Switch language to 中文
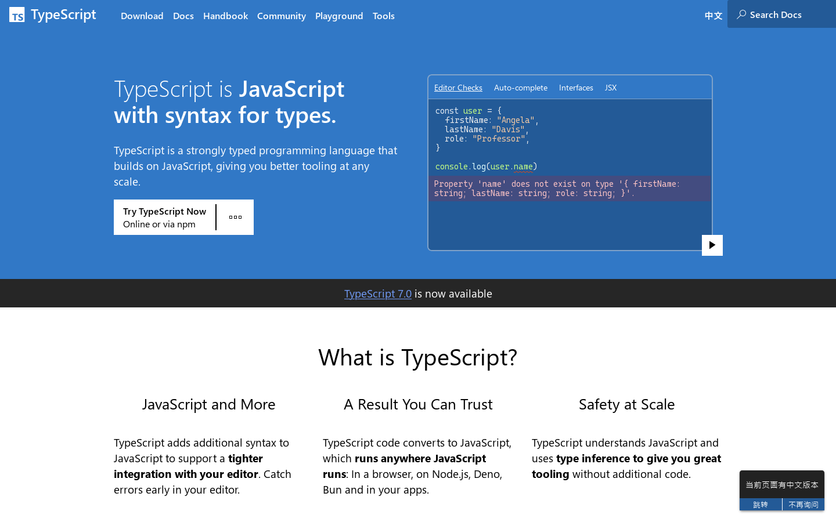Screen dimensions: 836x522 (714, 16)
